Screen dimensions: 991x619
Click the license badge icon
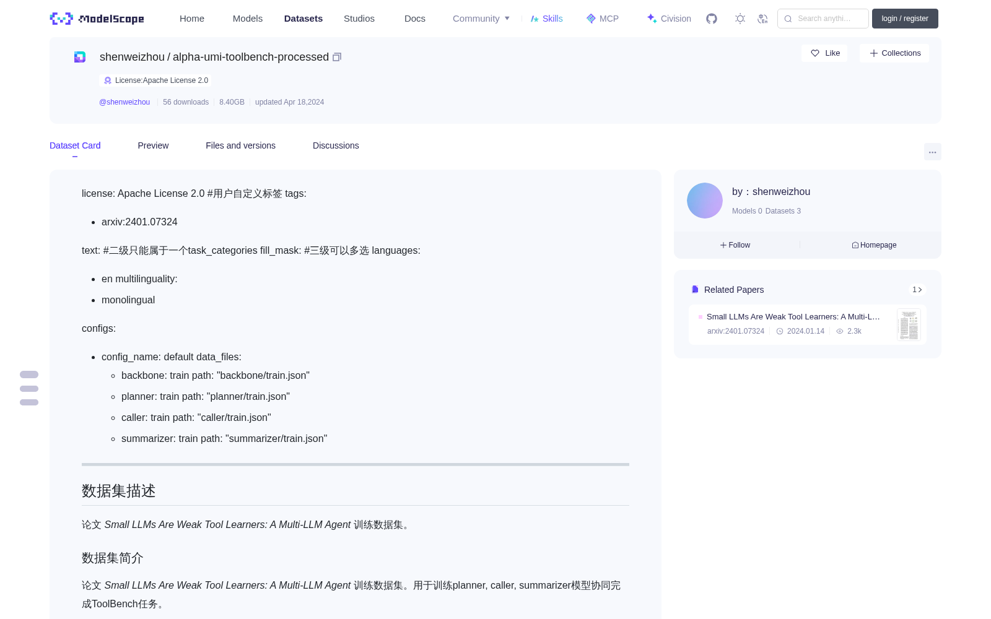click(x=108, y=80)
